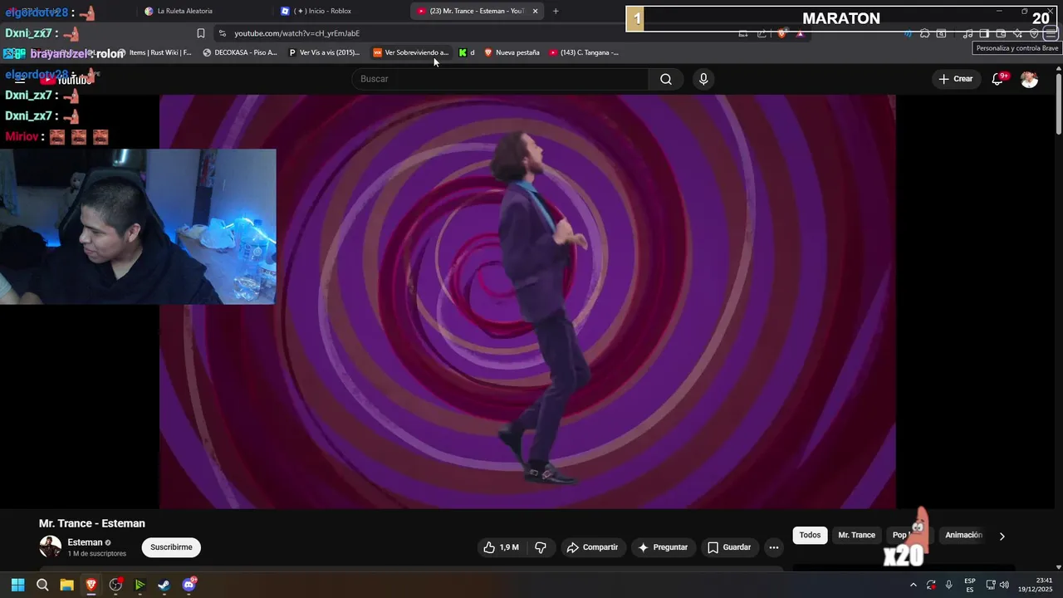The image size is (1063, 598).
Task: Open Brave extensions puzzle icon
Action: (x=924, y=33)
